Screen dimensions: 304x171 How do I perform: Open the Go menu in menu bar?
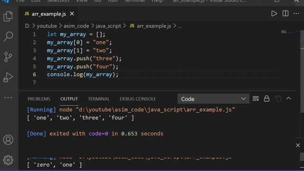pos(98,1)
